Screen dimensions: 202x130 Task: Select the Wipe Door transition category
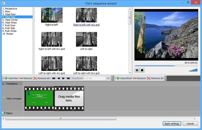[x=10, y=14]
